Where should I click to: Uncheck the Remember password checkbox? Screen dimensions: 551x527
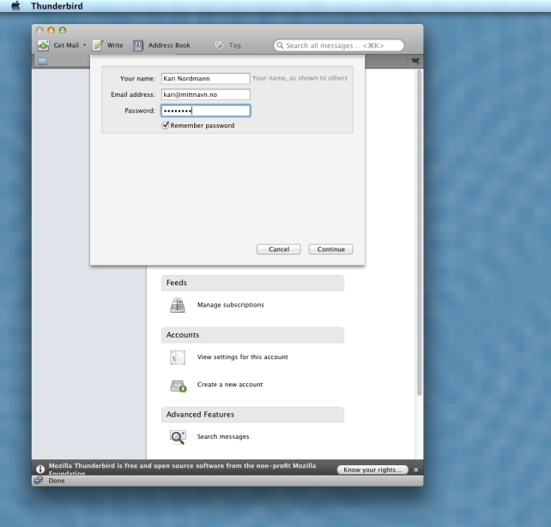coord(166,125)
